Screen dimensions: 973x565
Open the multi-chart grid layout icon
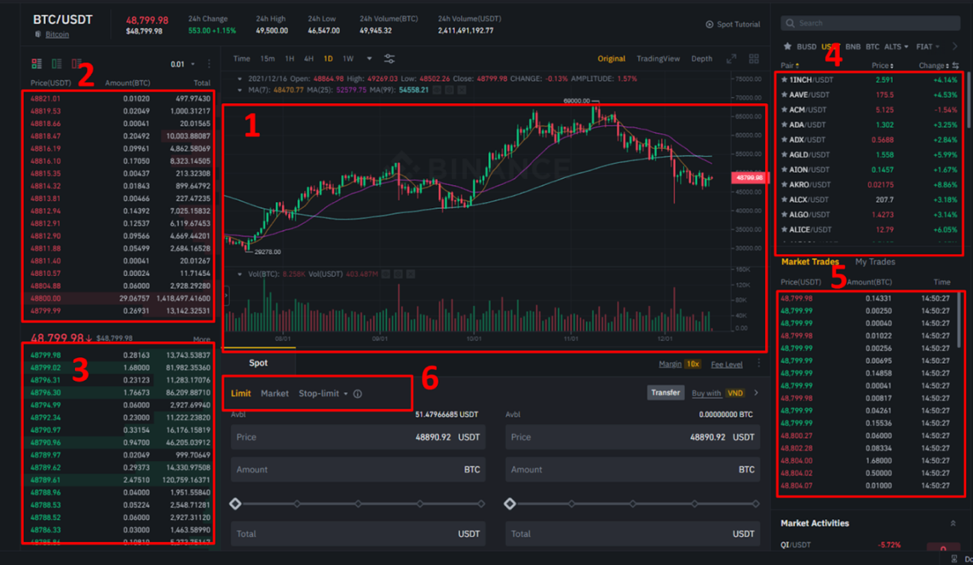click(x=754, y=59)
